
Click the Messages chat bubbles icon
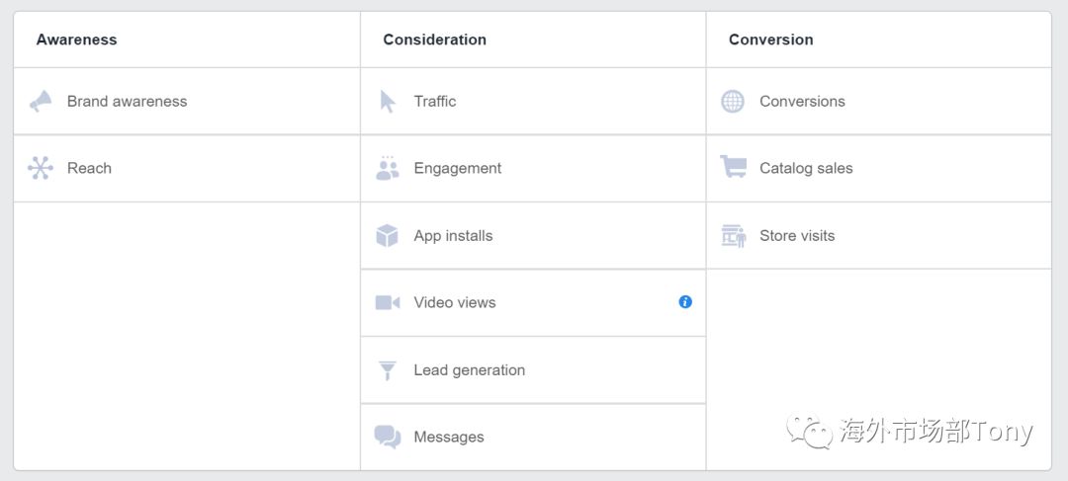(388, 438)
